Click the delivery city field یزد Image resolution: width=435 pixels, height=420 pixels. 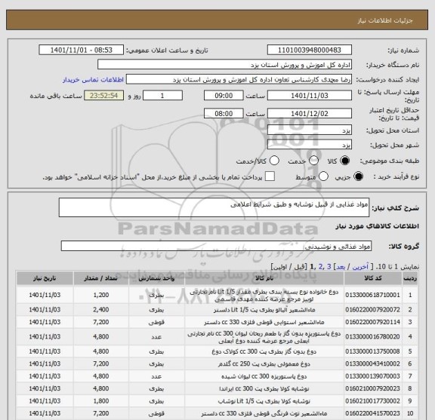[x=310, y=145]
